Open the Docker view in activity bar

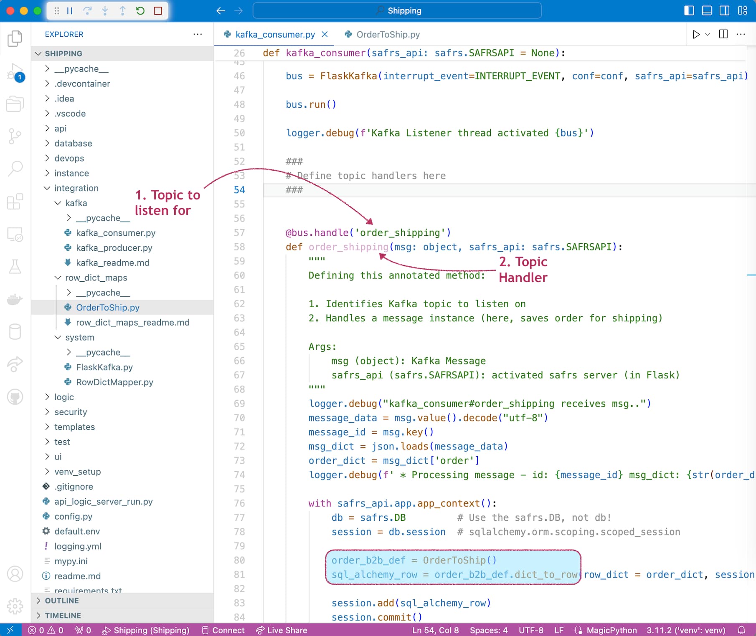[15, 299]
